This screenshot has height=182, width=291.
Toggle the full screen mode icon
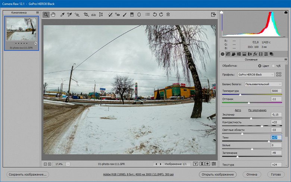click(x=213, y=15)
